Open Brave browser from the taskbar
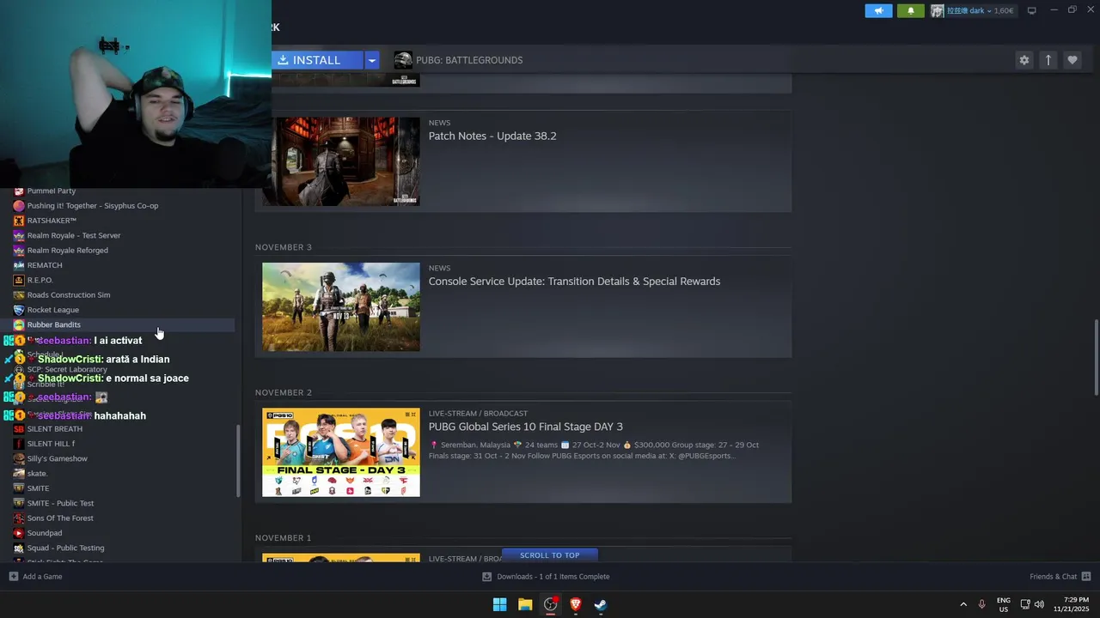This screenshot has width=1100, height=618. pyautogui.click(x=576, y=604)
